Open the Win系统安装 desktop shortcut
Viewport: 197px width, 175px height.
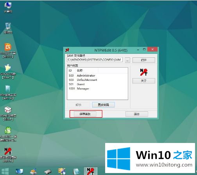pos(8,93)
